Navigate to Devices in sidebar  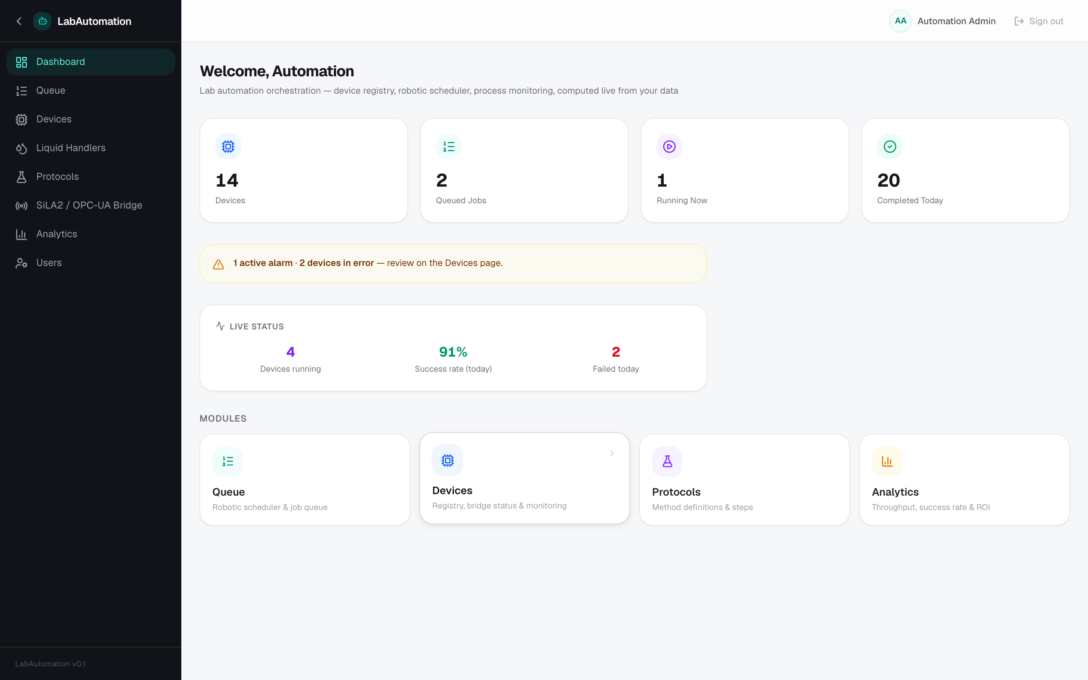pyautogui.click(x=90, y=120)
